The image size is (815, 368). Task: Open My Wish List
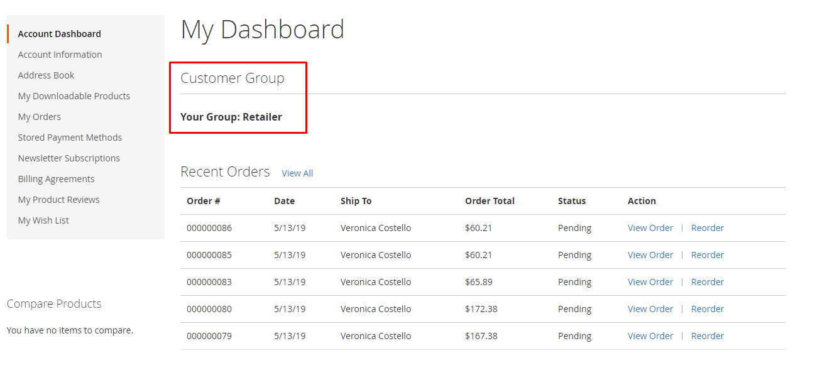point(43,220)
